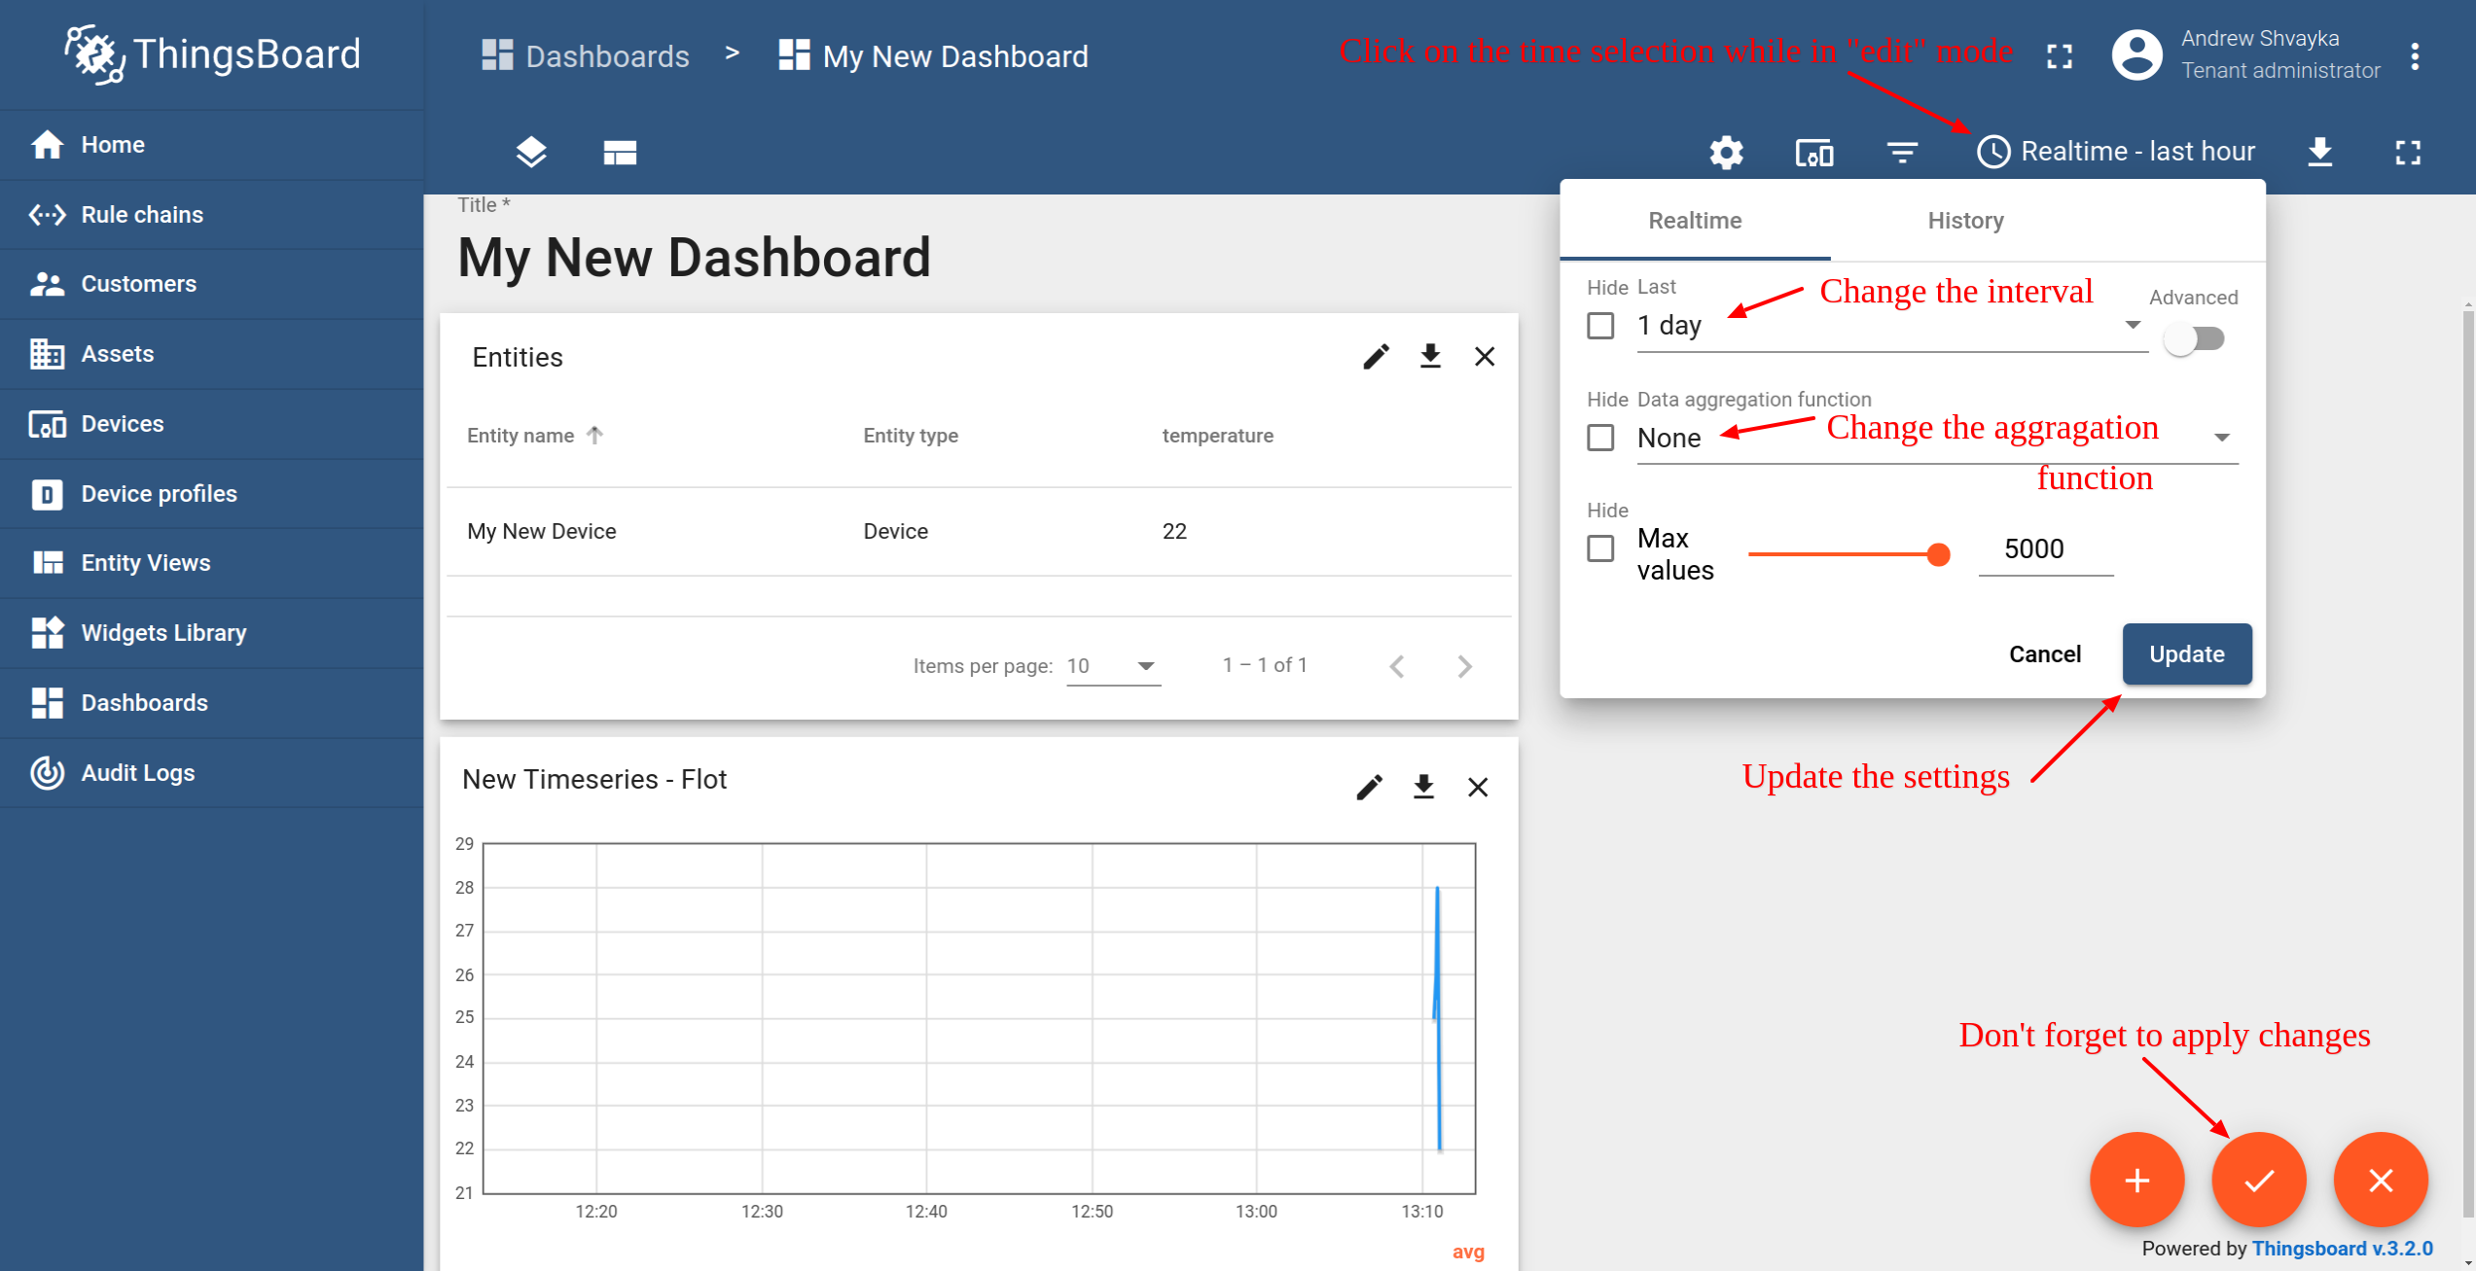Image resolution: width=2476 pixels, height=1271 pixels.
Task: Open the filters icon in toolbar
Action: coord(1902,153)
